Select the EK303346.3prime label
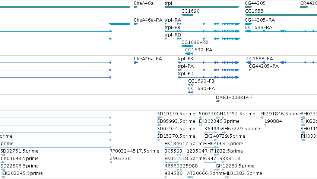 click(219, 121)
